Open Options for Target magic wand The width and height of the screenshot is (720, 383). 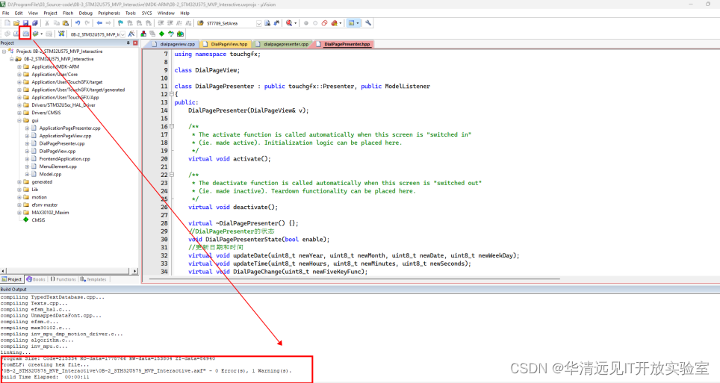[131, 34]
